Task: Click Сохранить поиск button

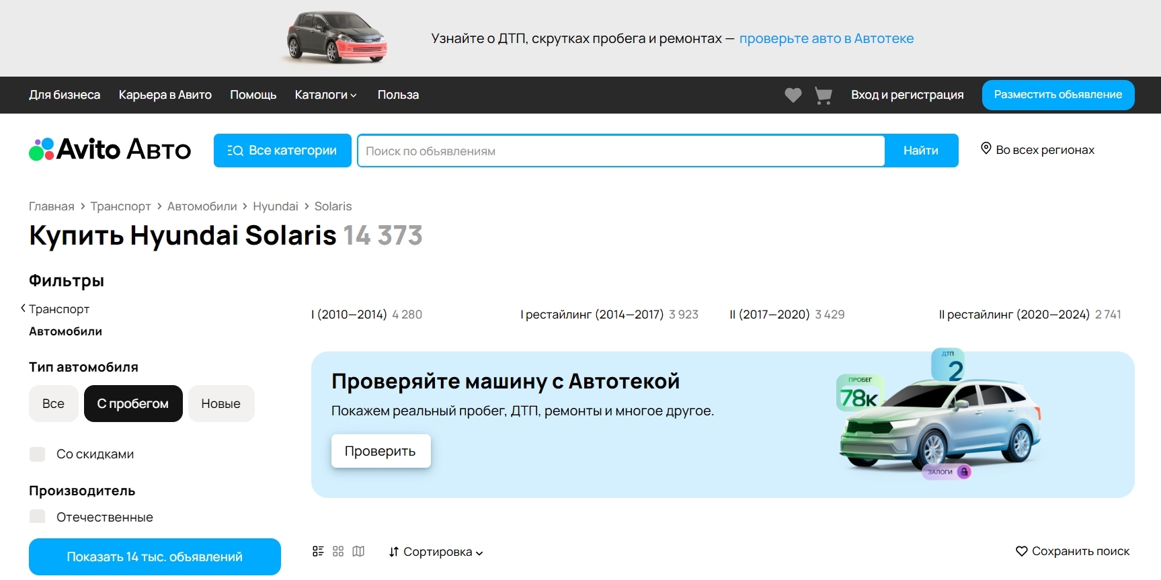Action: 1073,551
